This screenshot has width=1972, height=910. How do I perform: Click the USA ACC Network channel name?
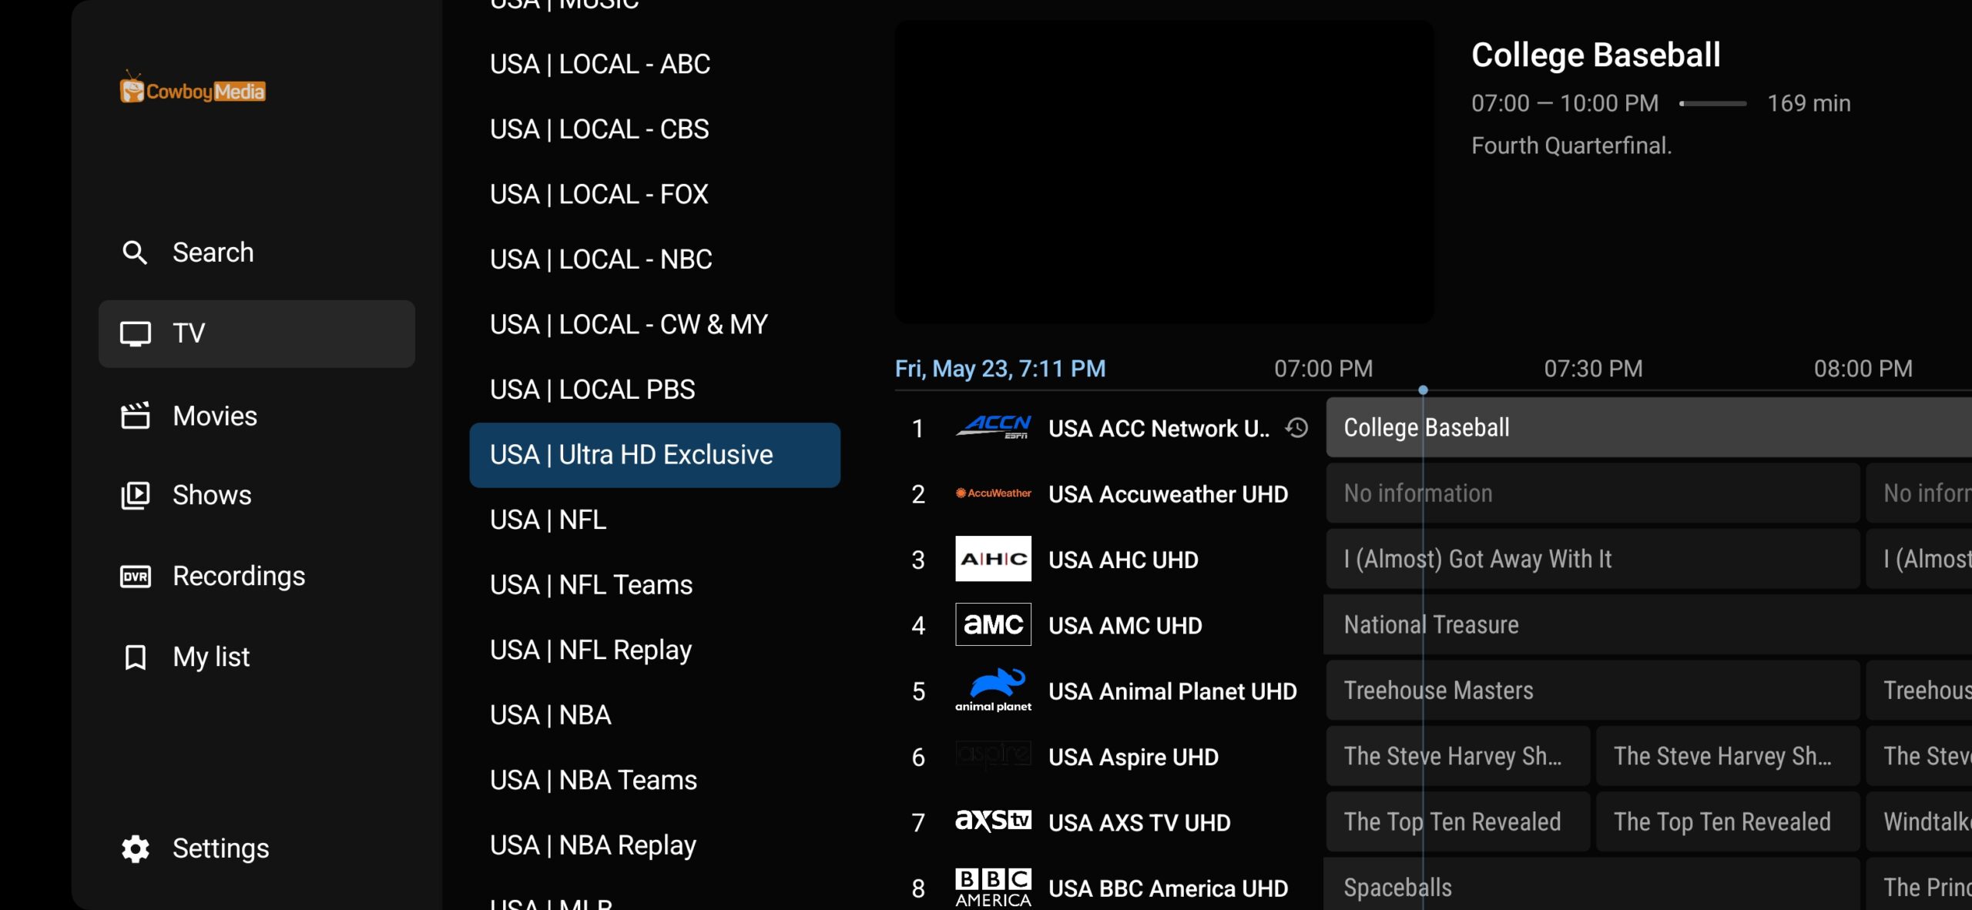pyautogui.click(x=1159, y=428)
